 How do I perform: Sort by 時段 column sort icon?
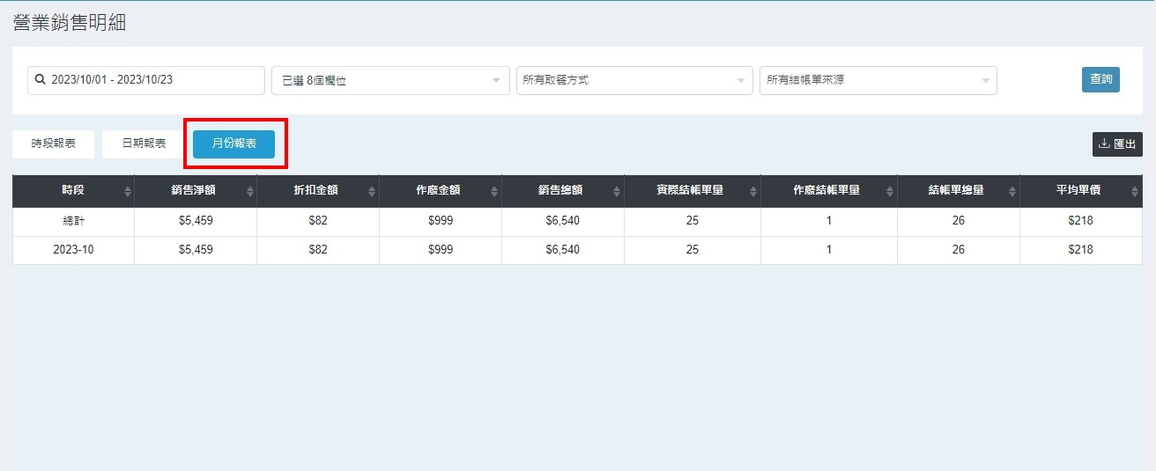tap(128, 191)
